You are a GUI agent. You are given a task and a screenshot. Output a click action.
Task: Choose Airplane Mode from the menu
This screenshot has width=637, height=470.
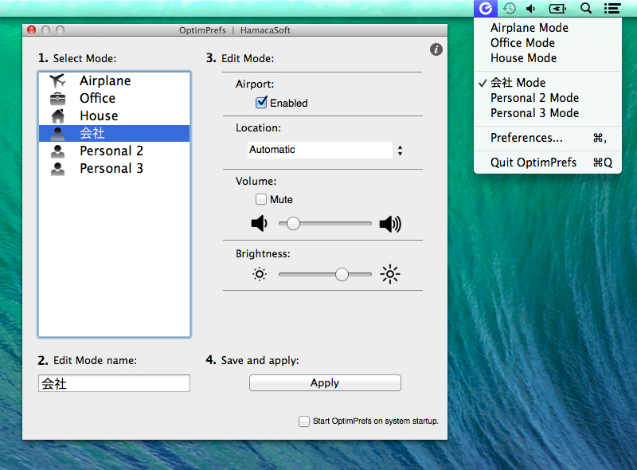[x=547, y=28]
